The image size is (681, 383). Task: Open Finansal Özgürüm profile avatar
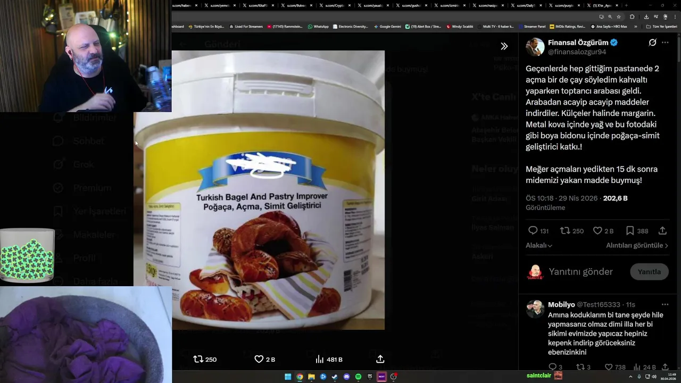[535, 47]
